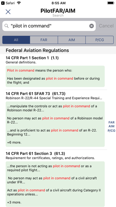Expand "+3 more" in Section 61.3 result
The height and width of the screenshot is (207, 116).
[x=14, y=202]
